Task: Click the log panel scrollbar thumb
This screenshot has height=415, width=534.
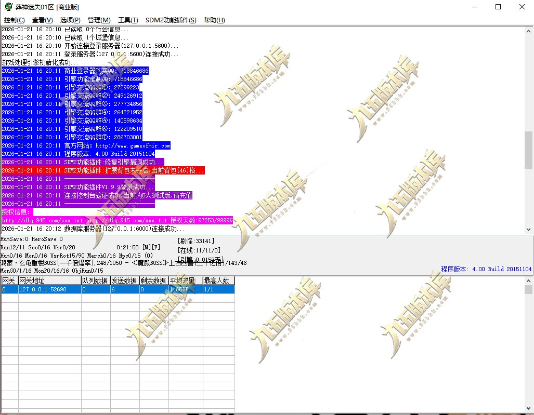Action: (x=528, y=150)
